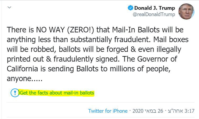The height and width of the screenshot is (119, 199).
Task: Click the trailing "anyone....." text
Action: 24,79
